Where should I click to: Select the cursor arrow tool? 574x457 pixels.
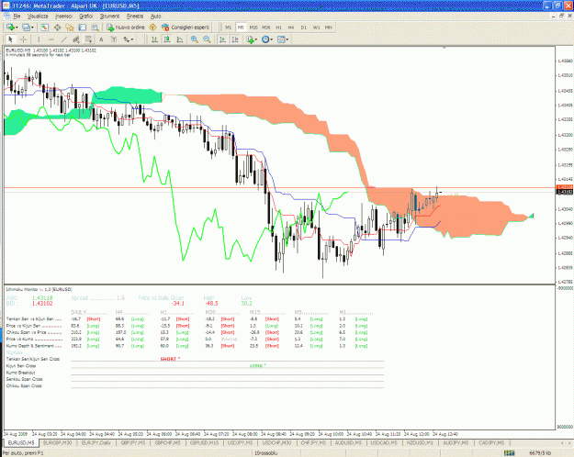(x=11, y=39)
